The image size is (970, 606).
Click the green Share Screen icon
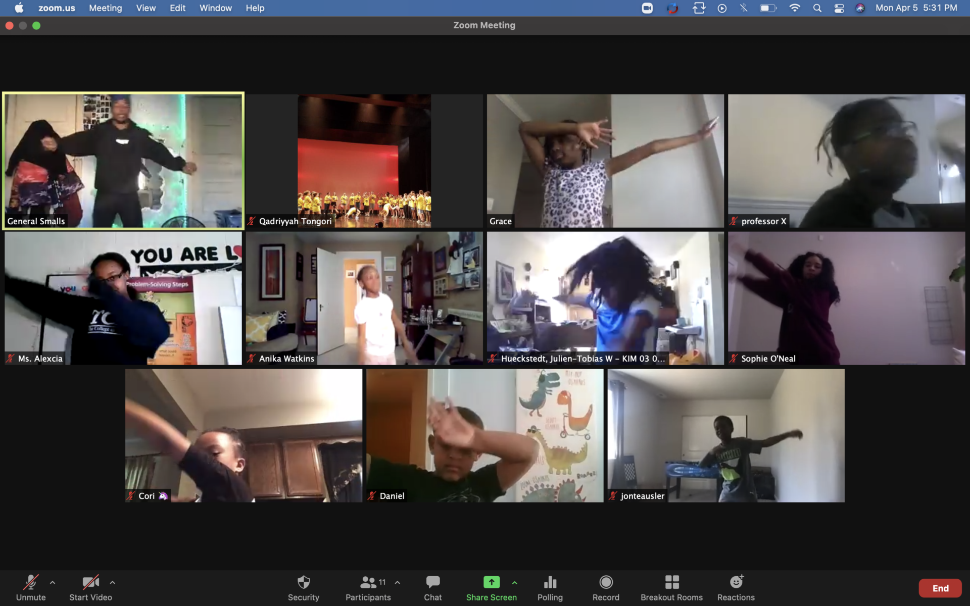tap(491, 582)
